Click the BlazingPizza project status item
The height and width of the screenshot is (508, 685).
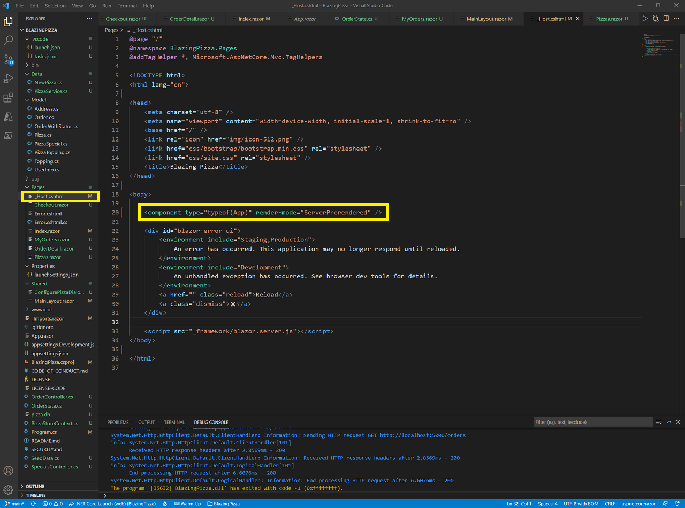tap(223, 504)
